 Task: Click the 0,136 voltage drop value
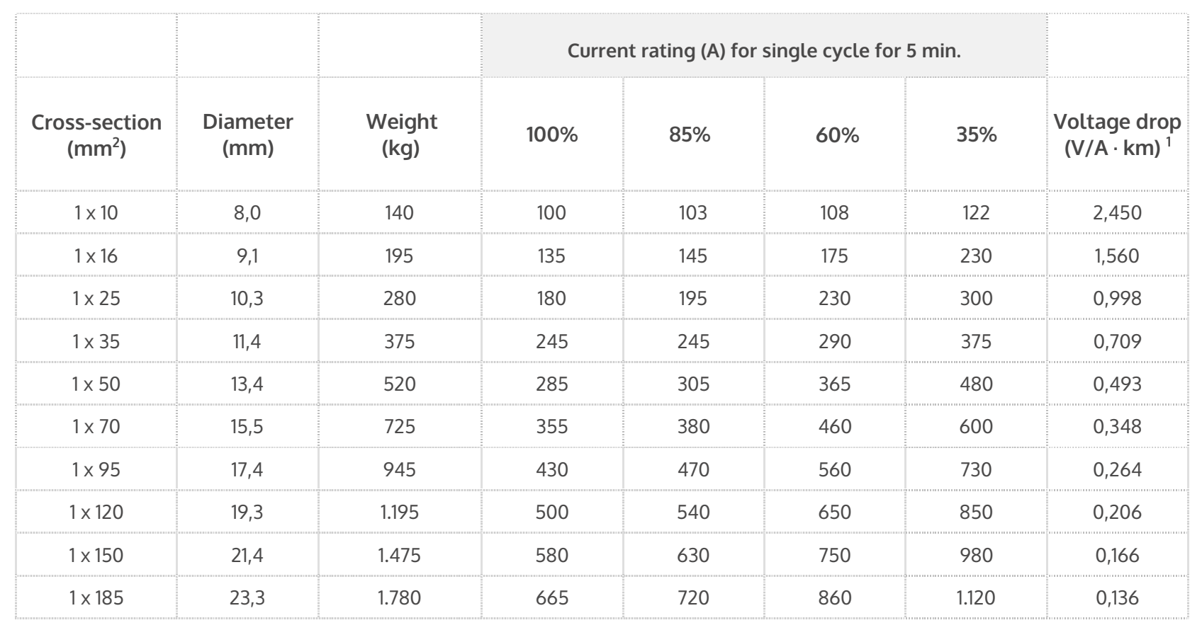tap(1118, 597)
